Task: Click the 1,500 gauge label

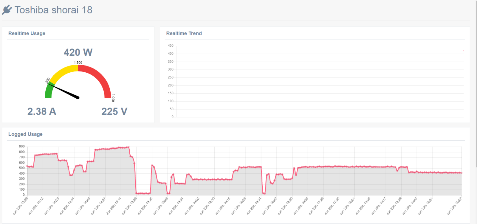Action: (x=78, y=63)
